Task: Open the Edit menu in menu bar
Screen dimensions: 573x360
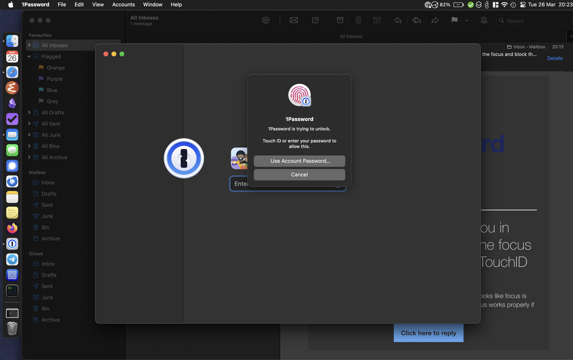Action: 79,5
